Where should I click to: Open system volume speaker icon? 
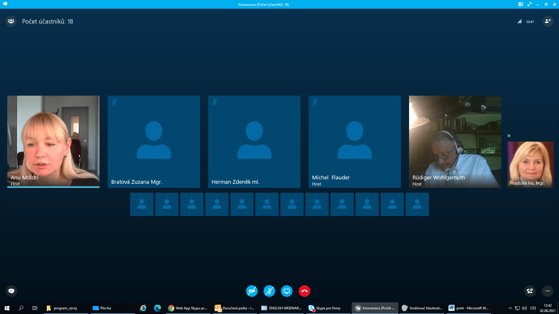(x=524, y=308)
